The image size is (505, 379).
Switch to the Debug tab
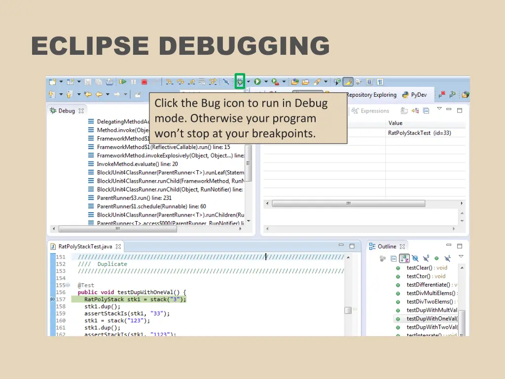pyautogui.click(x=66, y=111)
